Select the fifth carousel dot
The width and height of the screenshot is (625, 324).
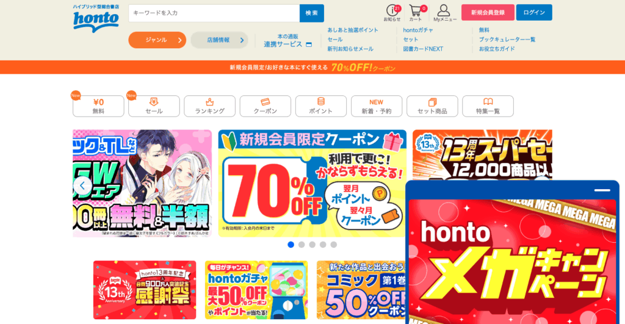coord(334,245)
